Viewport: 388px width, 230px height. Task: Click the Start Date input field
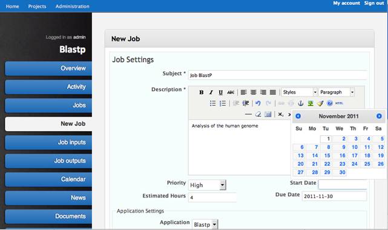[x=343, y=184]
